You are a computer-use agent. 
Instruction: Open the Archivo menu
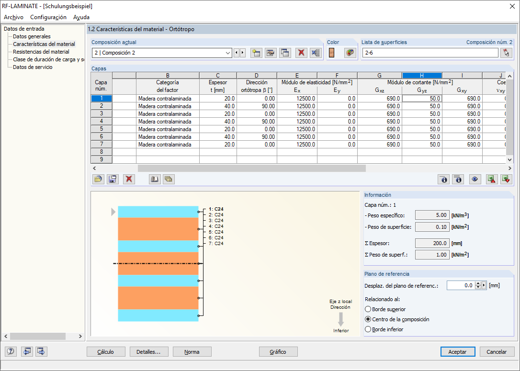click(x=12, y=17)
